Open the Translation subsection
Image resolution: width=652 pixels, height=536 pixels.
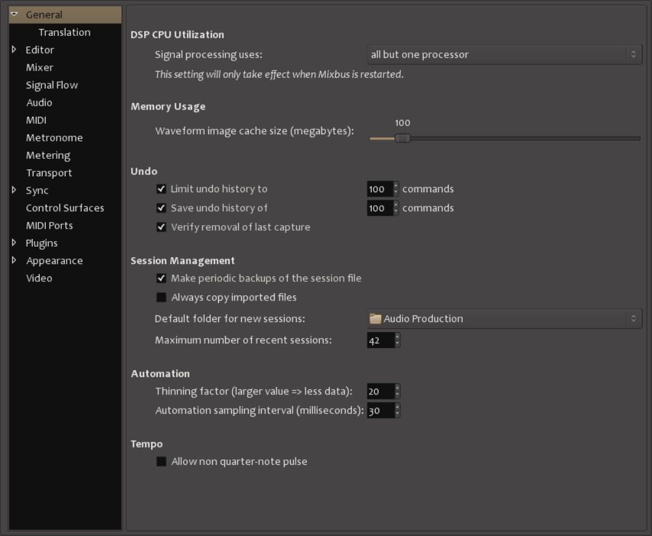[64, 32]
